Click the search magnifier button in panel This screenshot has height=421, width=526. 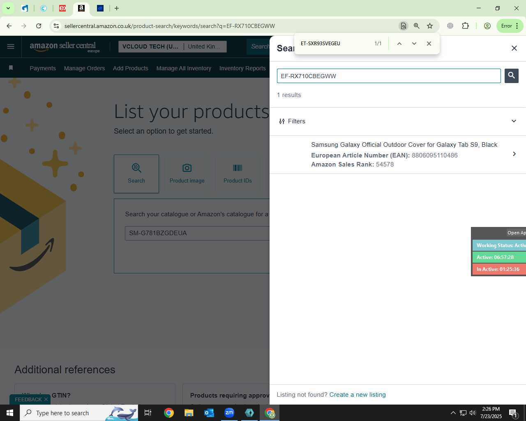point(511,76)
